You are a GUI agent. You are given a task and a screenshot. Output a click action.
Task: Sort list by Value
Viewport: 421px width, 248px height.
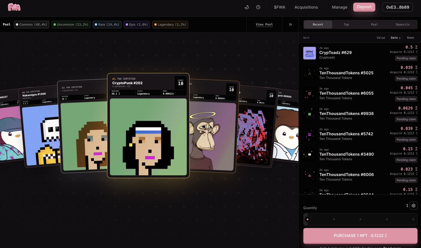381,38
